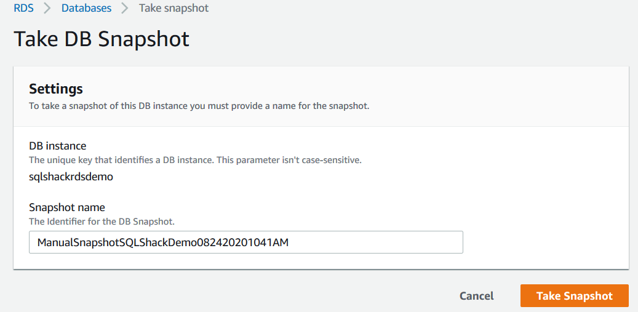Select the sqlshackrdsdemo instance value text
The image size is (638, 312).
[x=71, y=177]
